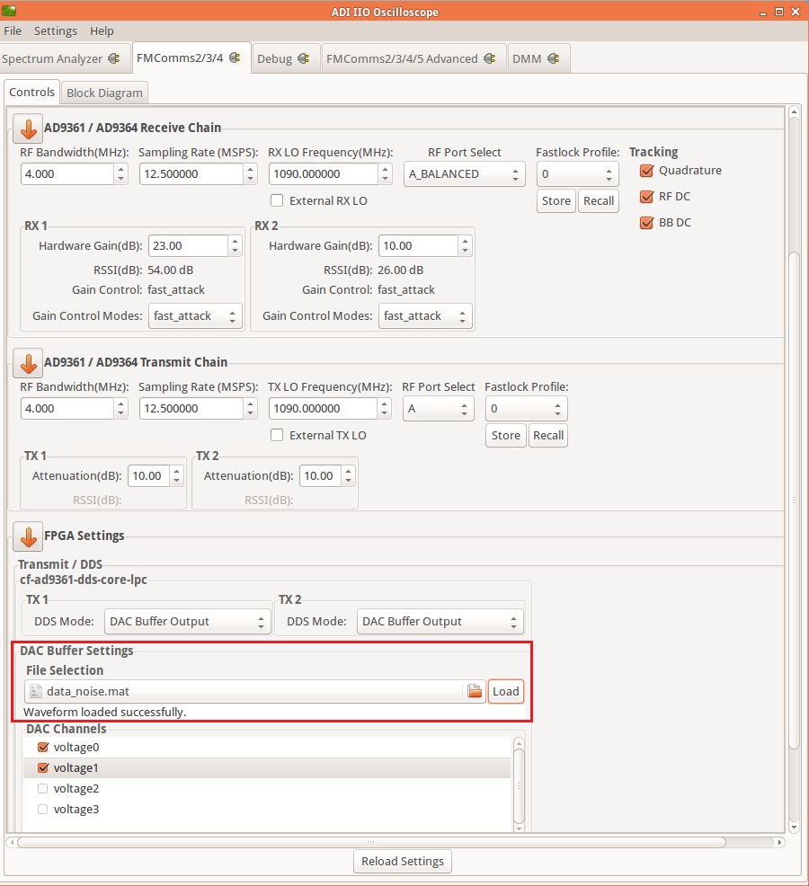Click Reload Settings button
Image resolution: width=809 pixels, height=886 pixels.
(x=403, y=861)
